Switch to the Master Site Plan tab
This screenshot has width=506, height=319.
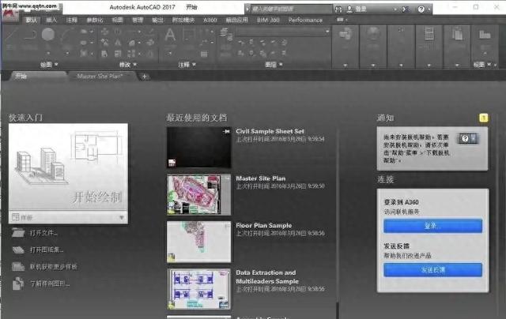pos(101,76)
